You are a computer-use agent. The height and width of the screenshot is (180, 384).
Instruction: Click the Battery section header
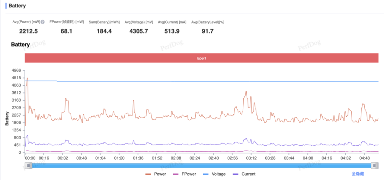click(17, 6)
